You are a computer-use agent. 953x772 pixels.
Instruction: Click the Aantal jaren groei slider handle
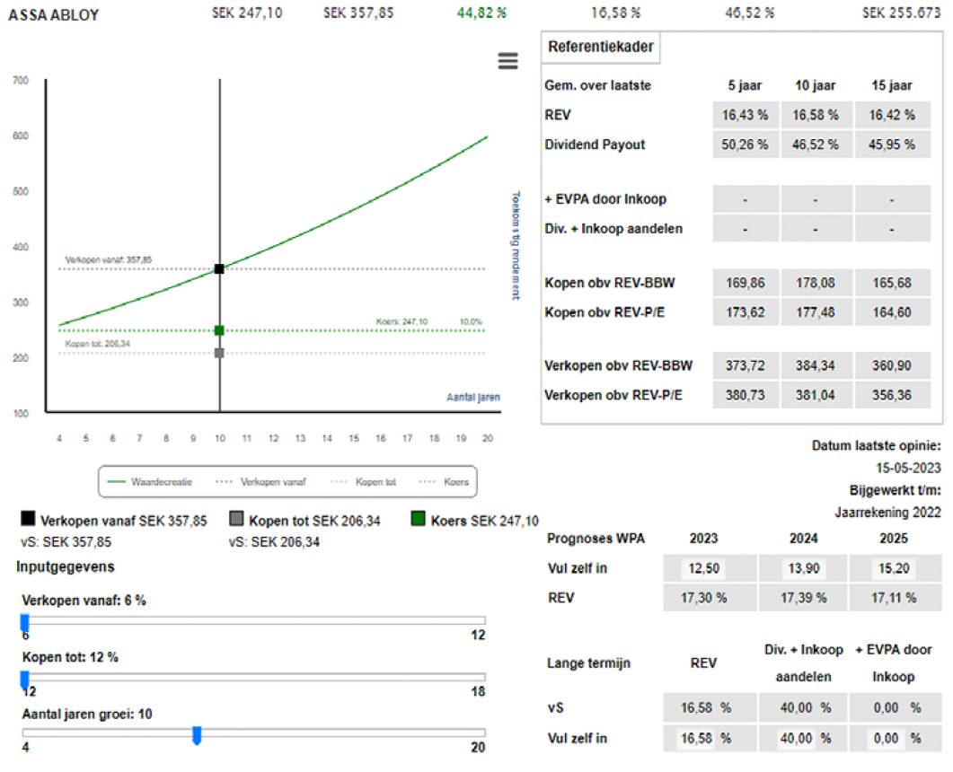pos(197,735)
